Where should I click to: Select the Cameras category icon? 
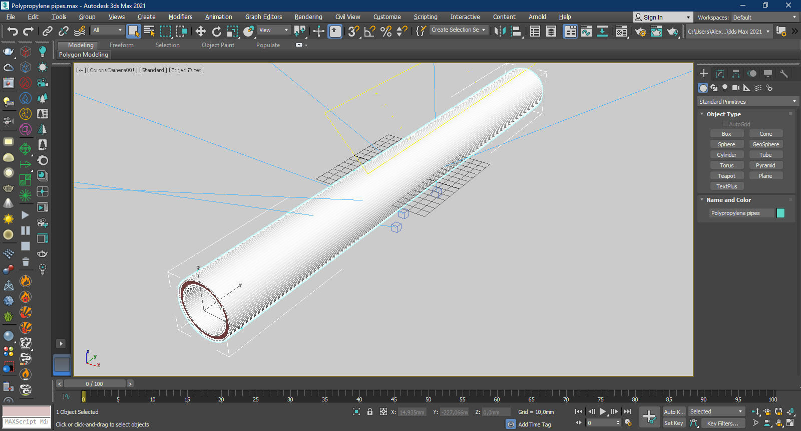click(735, 88)
